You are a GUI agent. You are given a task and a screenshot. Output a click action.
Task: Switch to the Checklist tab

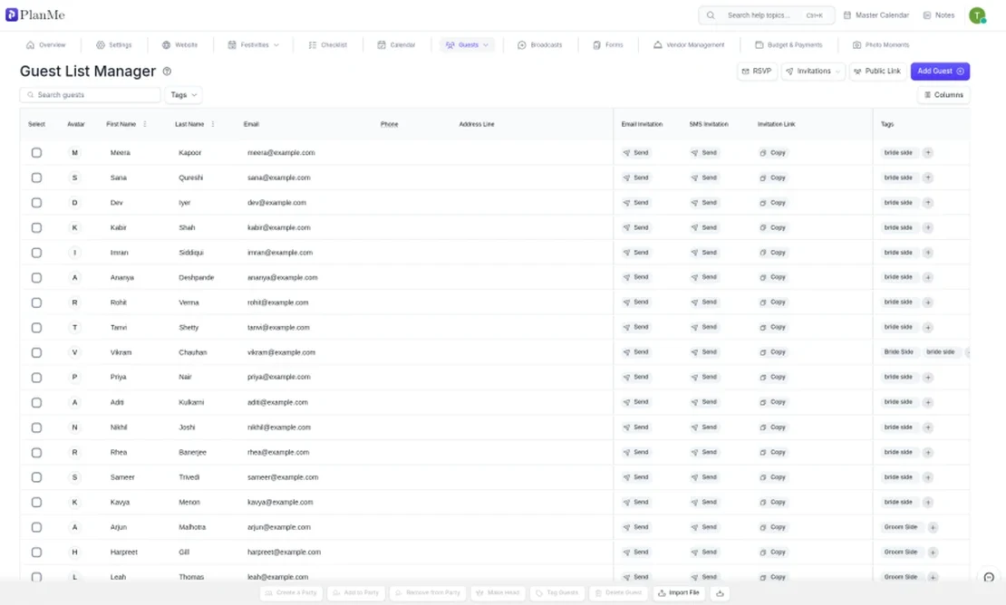pyautogui.click(x=328, y=45)
